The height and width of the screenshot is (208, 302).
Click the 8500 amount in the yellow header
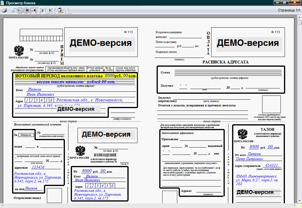pos(109,76)
